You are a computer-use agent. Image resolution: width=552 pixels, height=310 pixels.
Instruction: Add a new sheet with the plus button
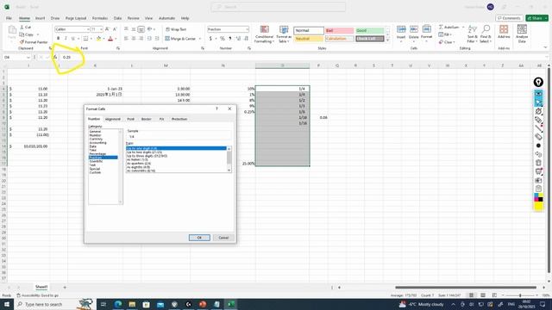coord(65,287)
